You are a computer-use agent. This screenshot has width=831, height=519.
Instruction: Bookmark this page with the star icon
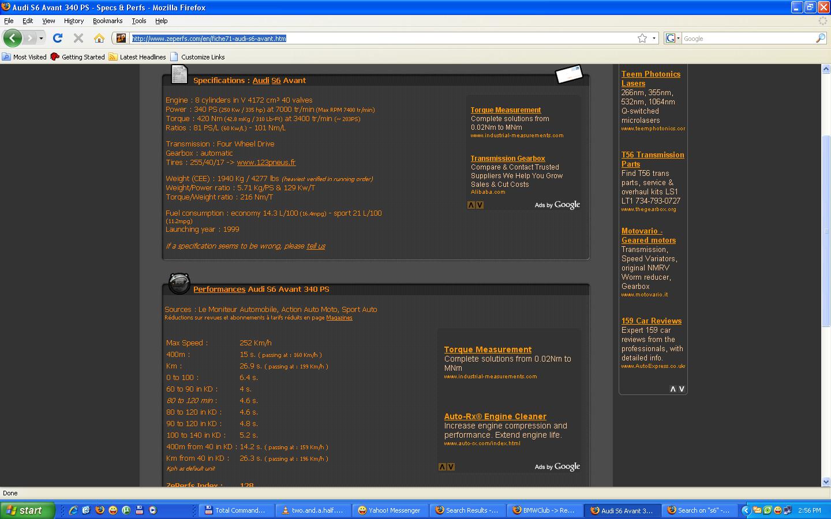coord(642,38)
